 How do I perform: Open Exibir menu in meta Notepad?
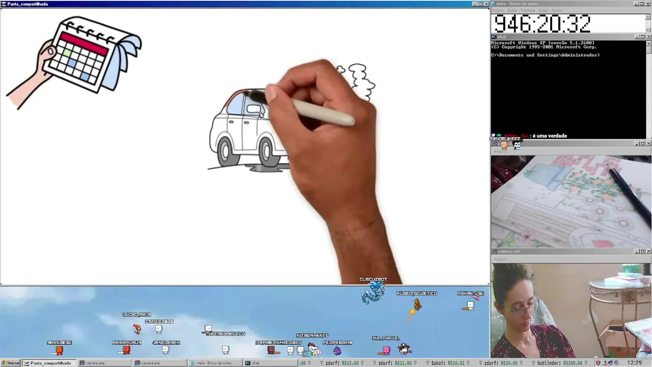(x=544, y=10)
